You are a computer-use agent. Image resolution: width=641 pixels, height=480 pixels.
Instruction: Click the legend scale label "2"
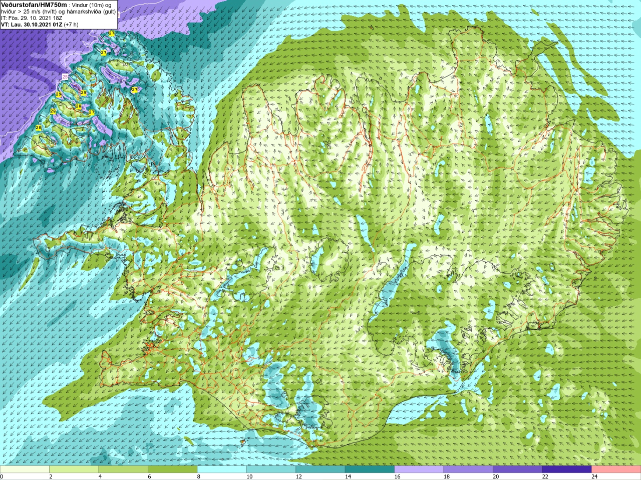[51, 476]
